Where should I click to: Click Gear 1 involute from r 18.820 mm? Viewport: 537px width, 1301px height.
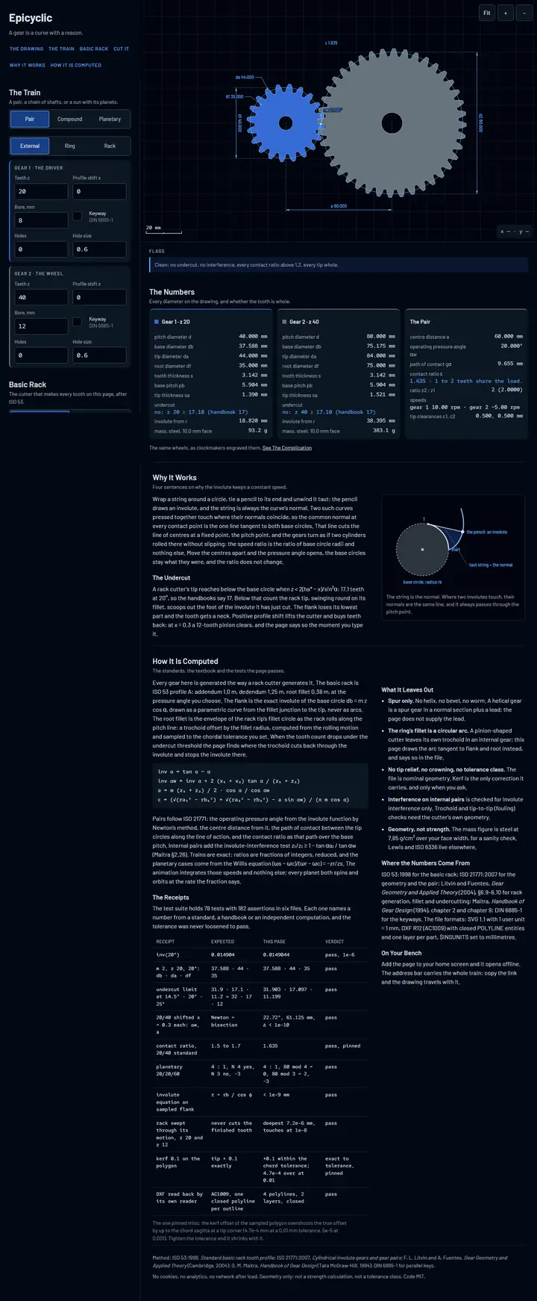click(253, 421)
